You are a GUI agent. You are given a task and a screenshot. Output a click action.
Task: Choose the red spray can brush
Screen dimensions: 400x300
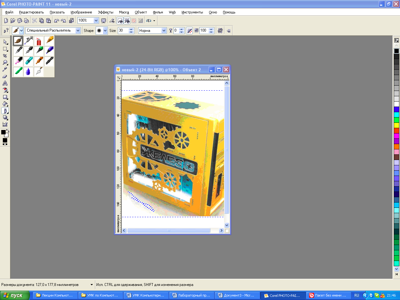[x=39, y=41]
